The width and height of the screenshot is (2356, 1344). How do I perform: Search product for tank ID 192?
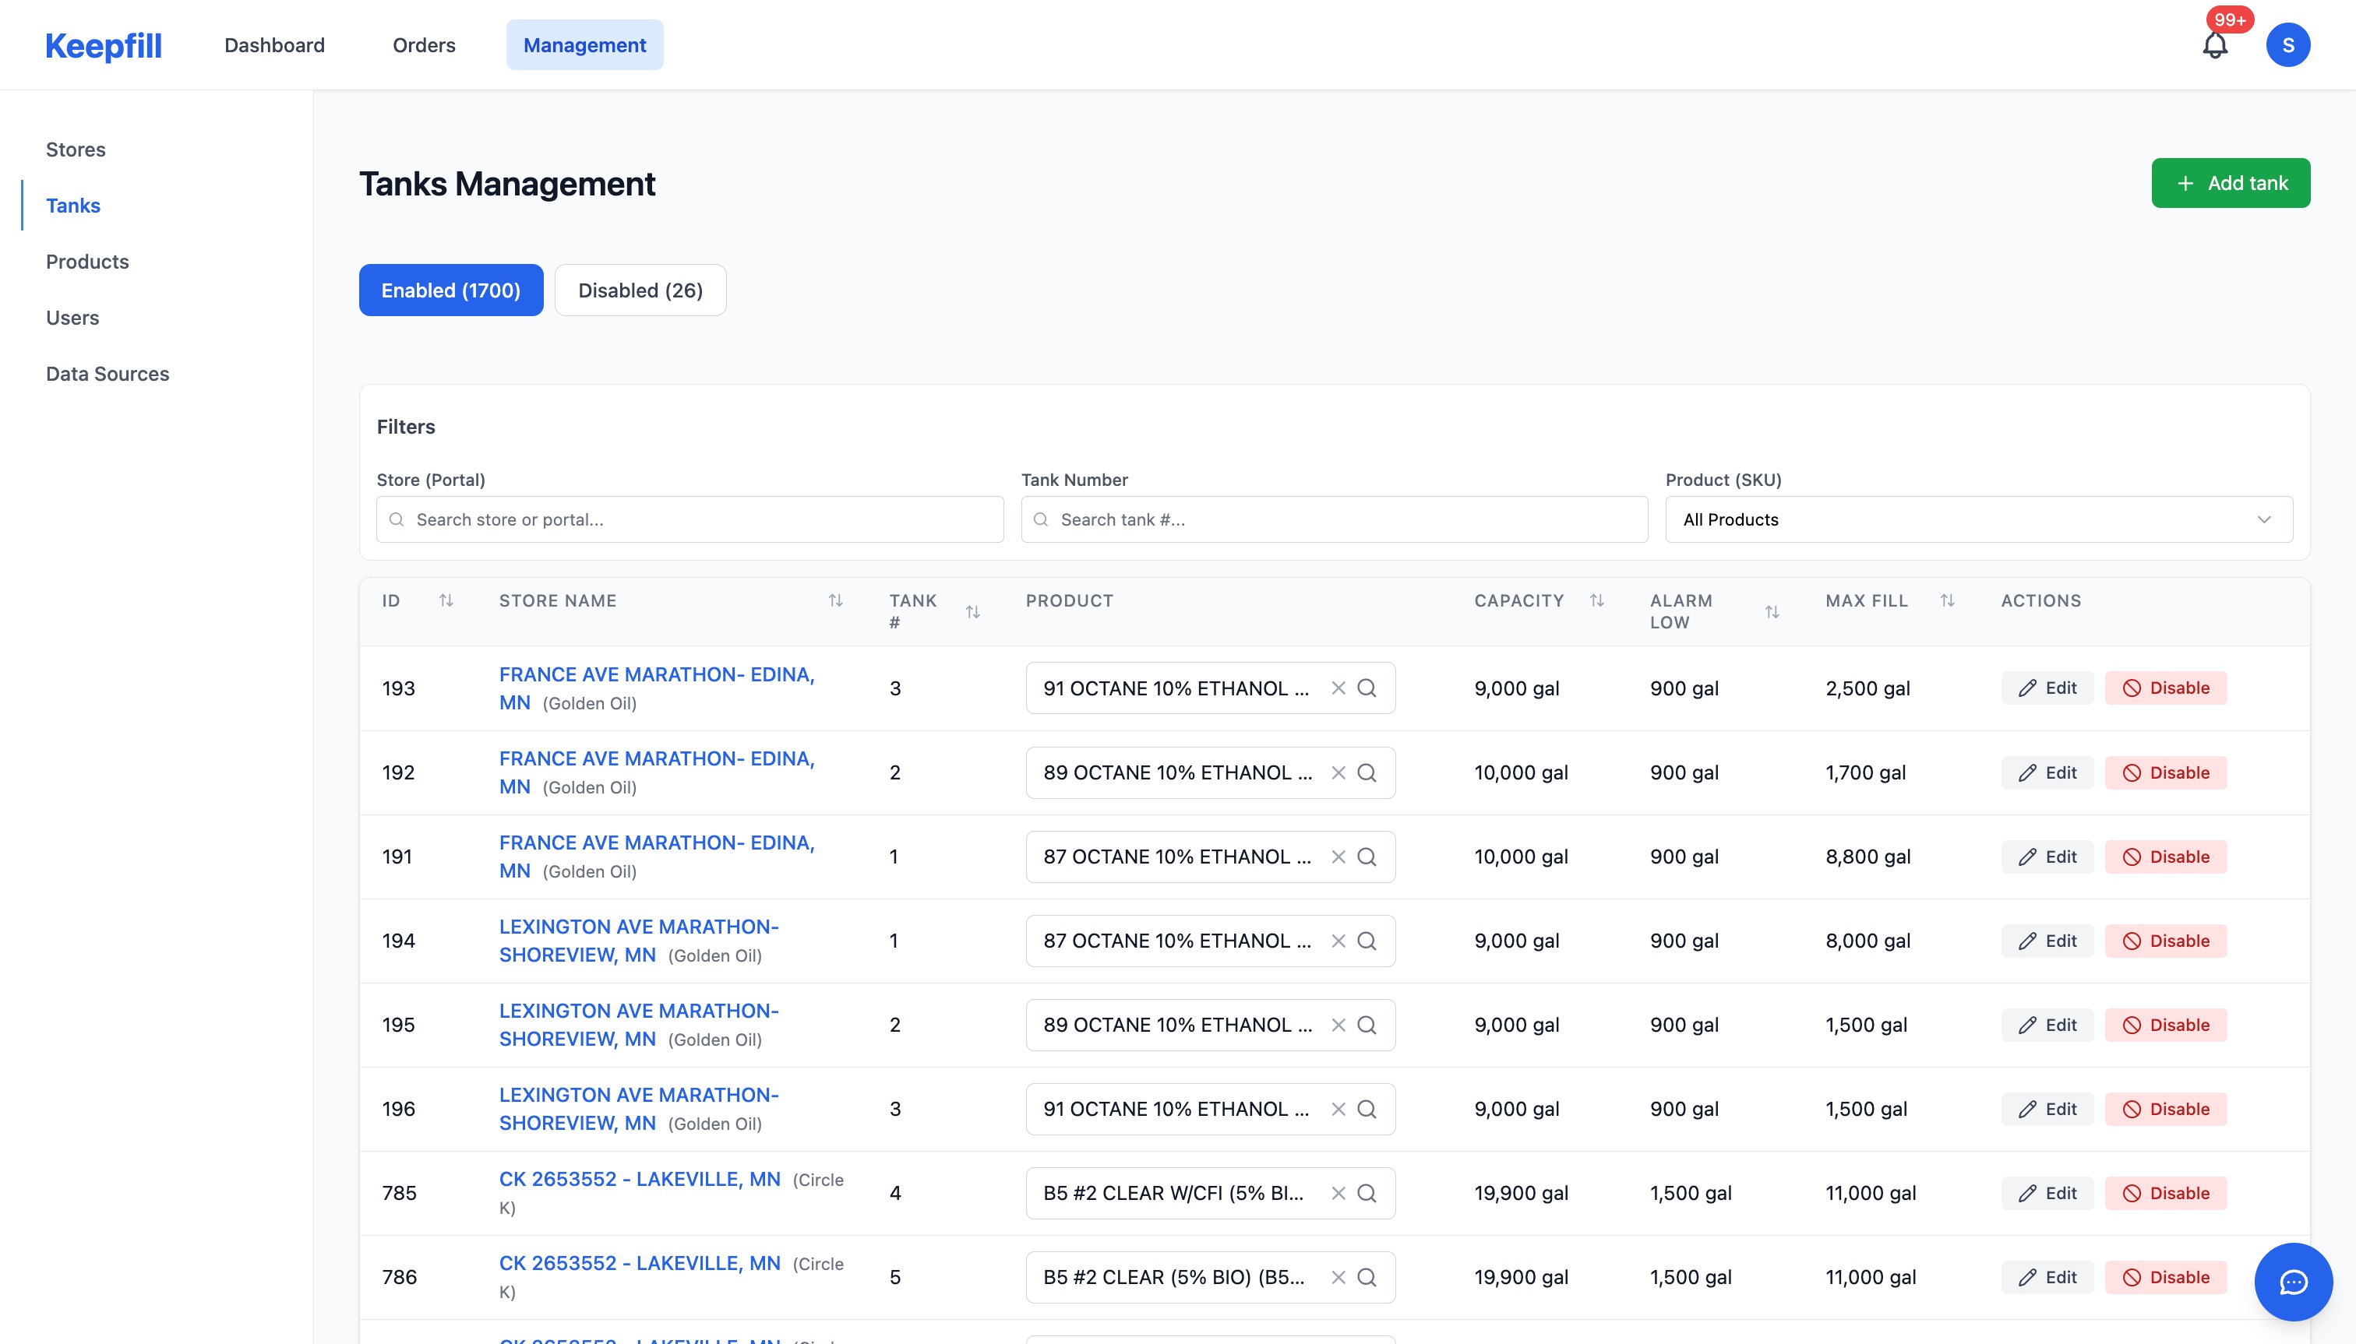click(x=1367, y=772)
